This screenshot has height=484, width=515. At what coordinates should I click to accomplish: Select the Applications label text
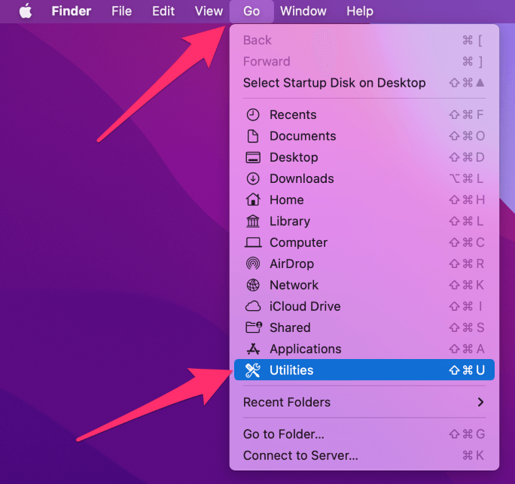306,349
